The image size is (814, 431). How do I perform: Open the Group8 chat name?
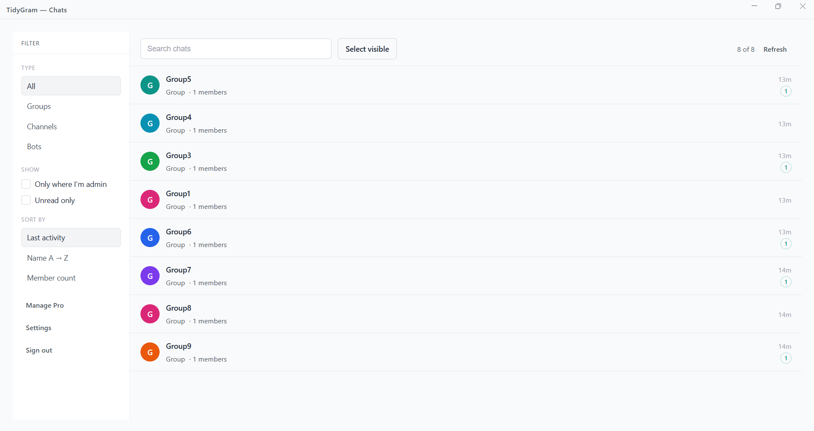(179, 308)
